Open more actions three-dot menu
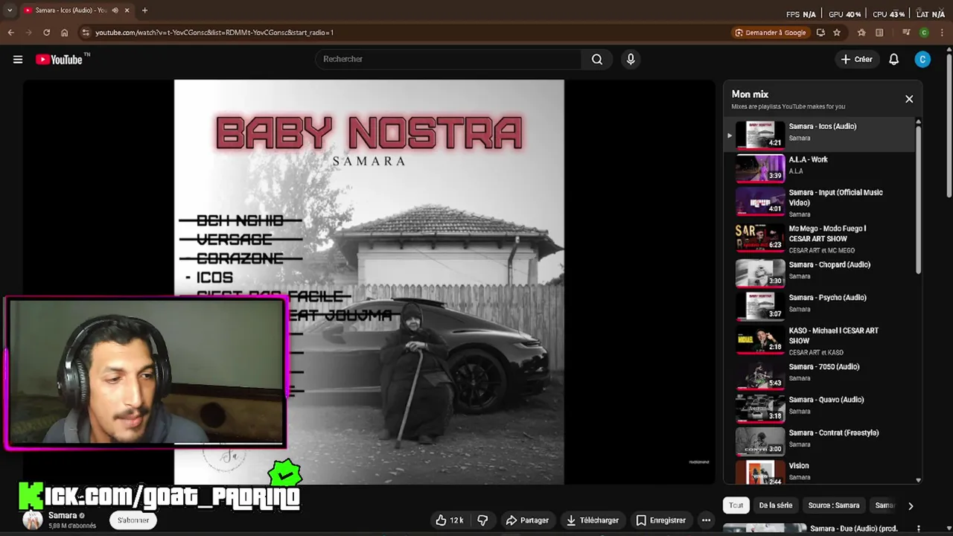The image size is (953, 536). (706, 520)
